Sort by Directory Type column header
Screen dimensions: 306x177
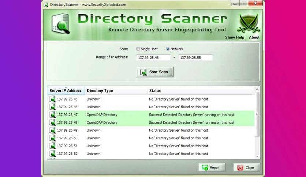pyautogui.click(x=116, y=91)
